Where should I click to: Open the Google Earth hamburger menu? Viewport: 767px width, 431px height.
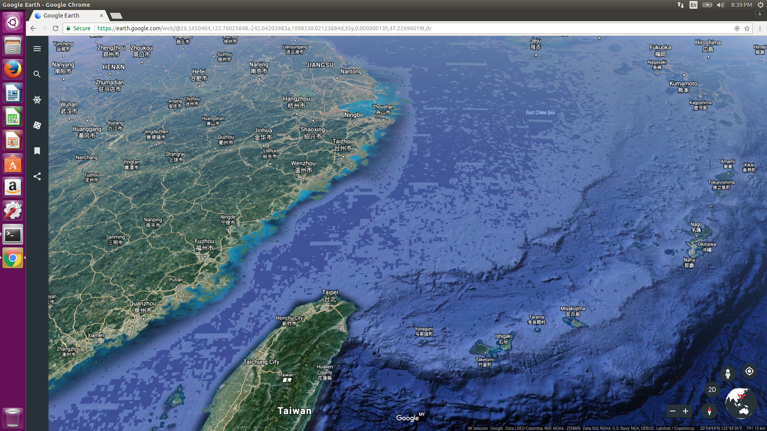click(37, 49)
